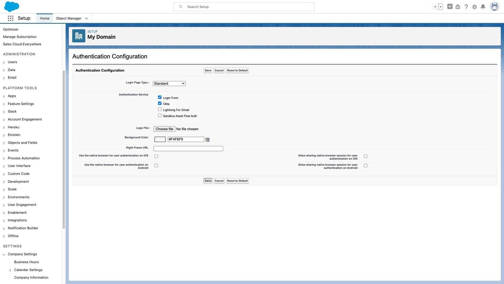The height and width of the screenshot is (284, 504).
Task: Click the sidebar vertical scrollbar
Action: click(64, 150)
